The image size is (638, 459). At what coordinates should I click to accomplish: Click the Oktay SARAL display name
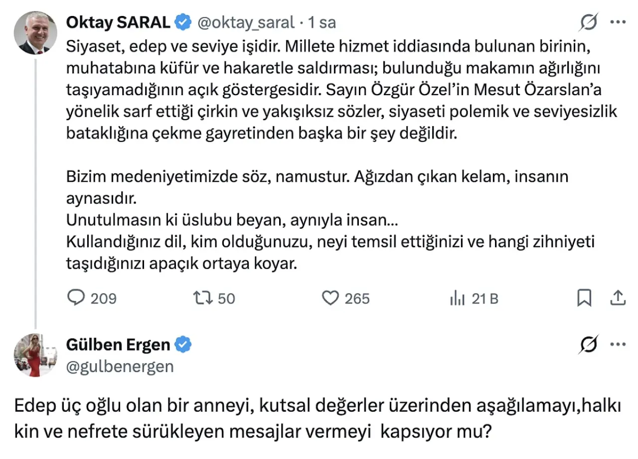[x=118, y=22]
